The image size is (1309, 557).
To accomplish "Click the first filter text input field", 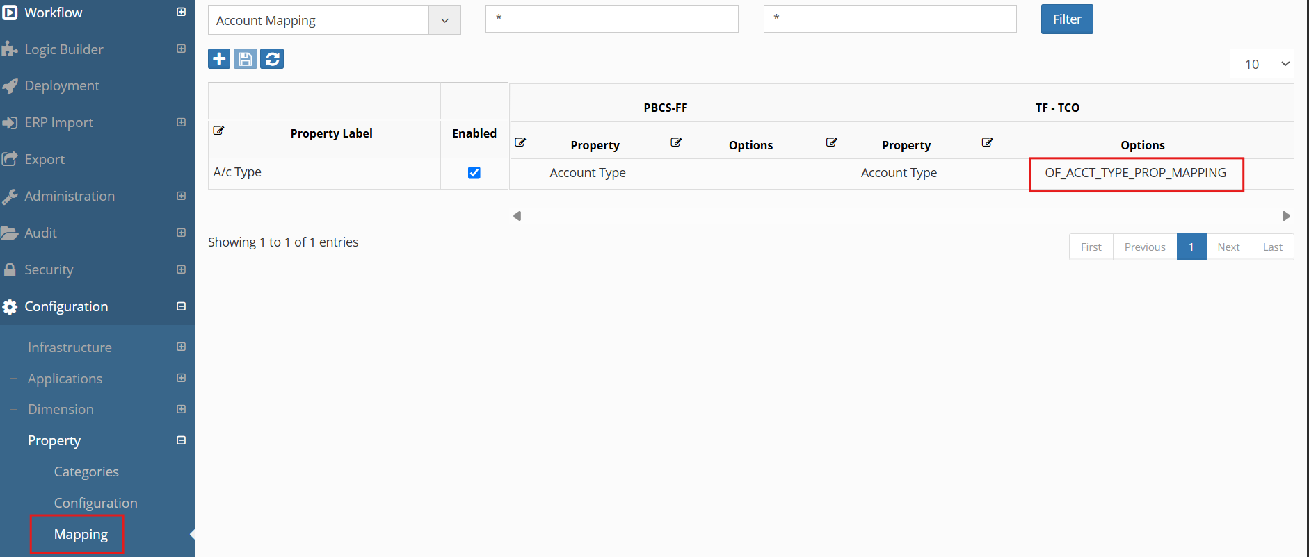I will tap(611, 19).
